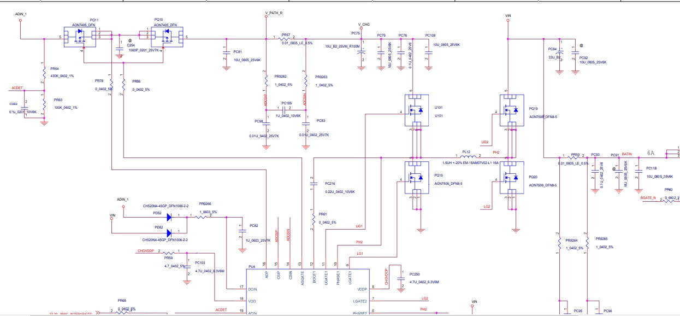
Task: Click the 33U_B2 value text
Action: (554, 56)
